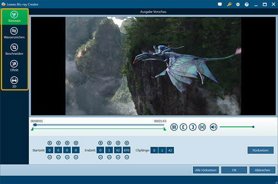Click the Endzeit minutes field showing 1
Viewport: 278px width, 184px height.
(x=109, y=150)
